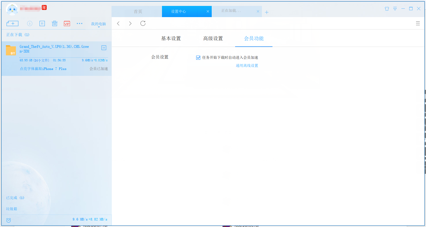Open the skin T-shirt icon
The width and height of the screenshot is (426, 227).
click(387, 9)
